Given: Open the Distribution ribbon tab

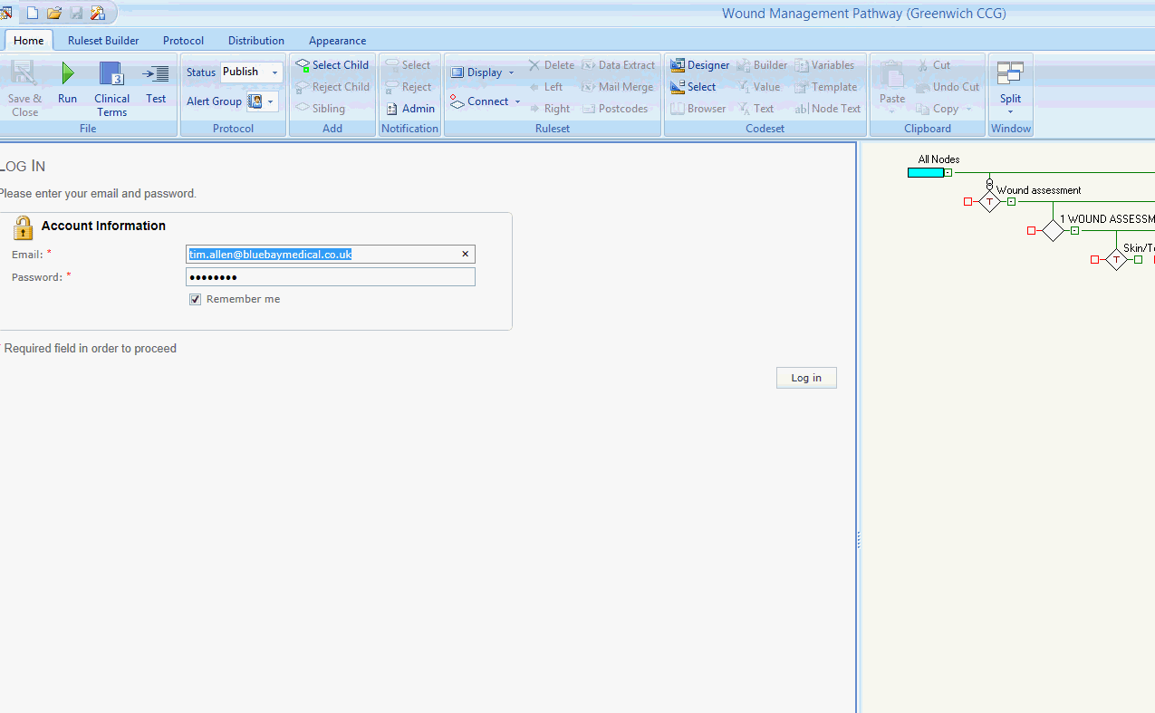Looking at the screenshot, I should click(255, 41).
